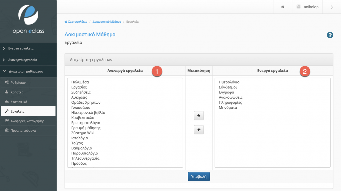This screenshot has height=191, width=341.
Task: Go to Χαρτοφυλάκιο breadcrumb link
Action: 77,22
